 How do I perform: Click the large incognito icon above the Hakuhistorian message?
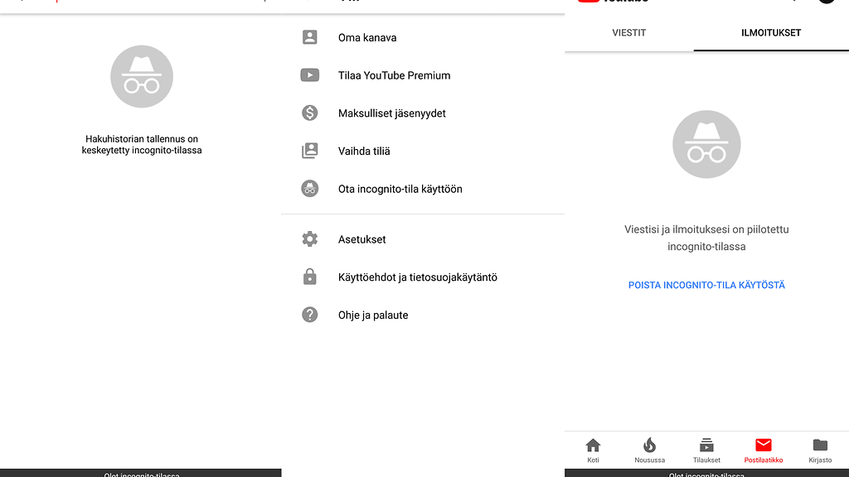[x=142, y=77]
